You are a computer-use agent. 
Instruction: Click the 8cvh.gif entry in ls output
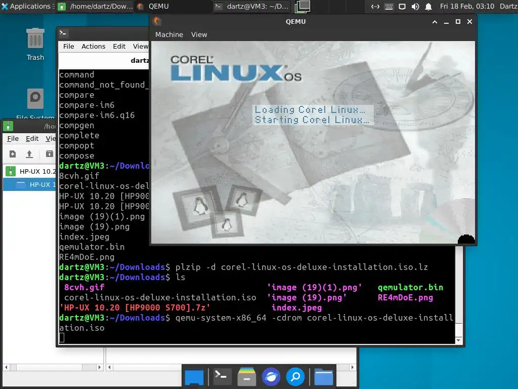(84, 287)
